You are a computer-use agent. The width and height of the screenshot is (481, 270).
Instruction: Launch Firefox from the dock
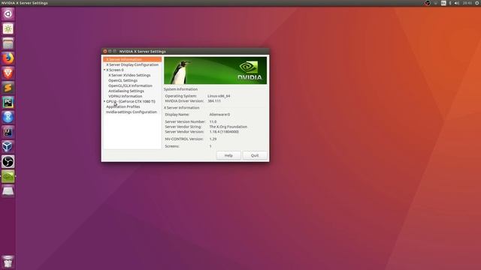[8, 58]
